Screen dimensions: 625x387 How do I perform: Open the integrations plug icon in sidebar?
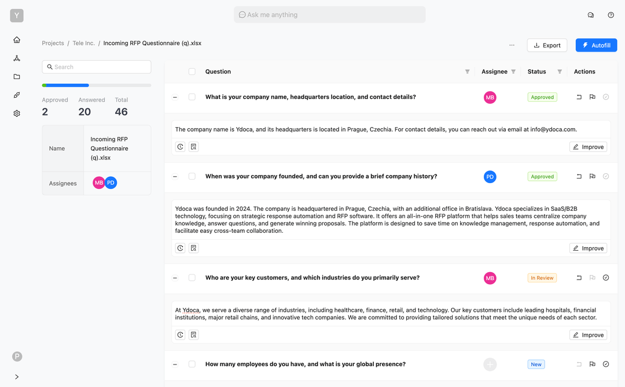pyautogui.click(x=17, y=95)
